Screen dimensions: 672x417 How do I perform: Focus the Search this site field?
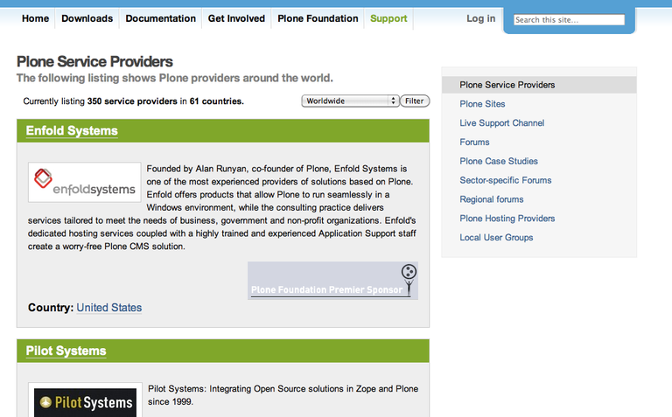pos(569,20)
